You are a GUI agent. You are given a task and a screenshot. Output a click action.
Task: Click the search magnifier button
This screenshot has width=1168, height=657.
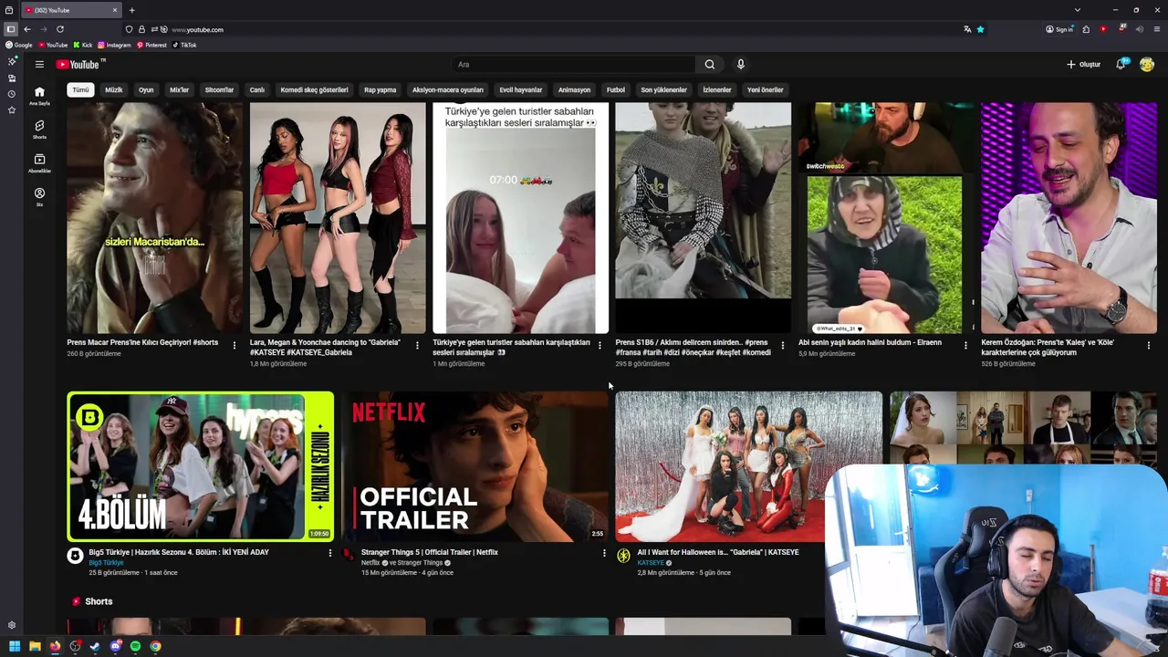click(709, 64)
